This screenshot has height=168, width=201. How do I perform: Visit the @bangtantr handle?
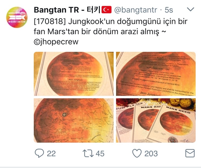136,10
